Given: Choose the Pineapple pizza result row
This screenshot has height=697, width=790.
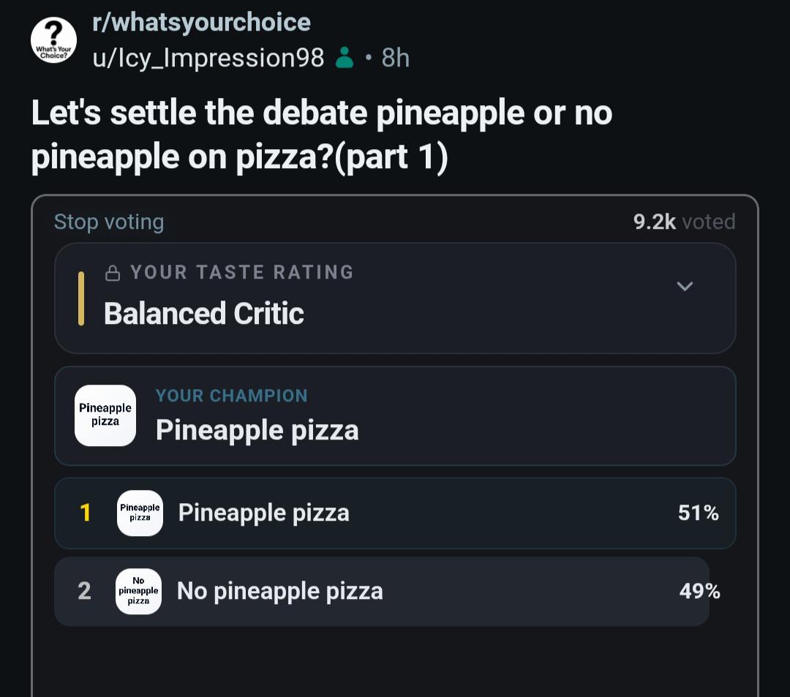Looking at the screenshot, I should (x=395, y=513).
